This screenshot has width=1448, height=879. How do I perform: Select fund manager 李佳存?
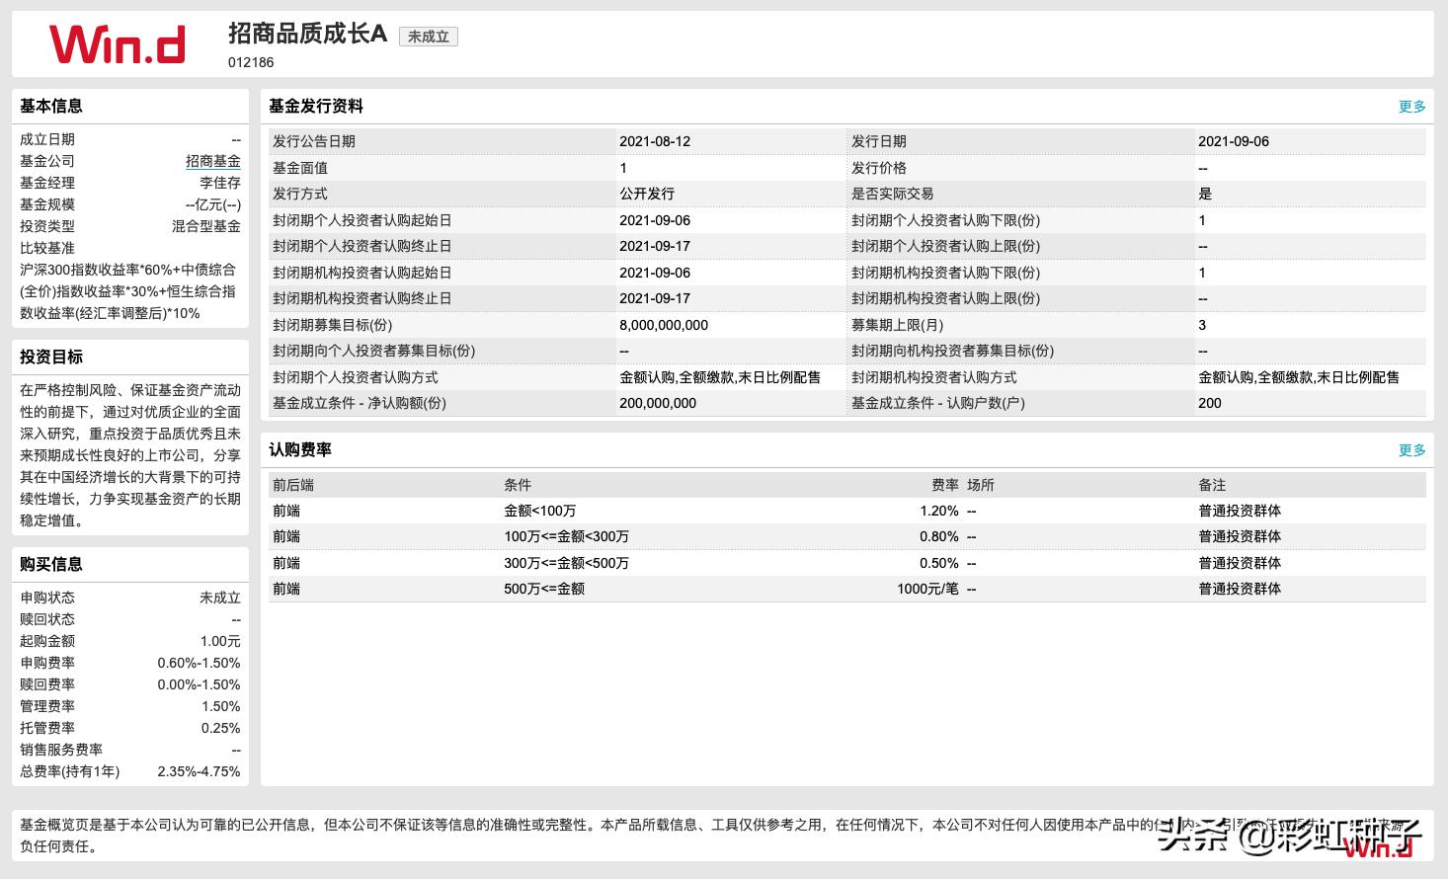pyautogui.click(x=218, y=183)
